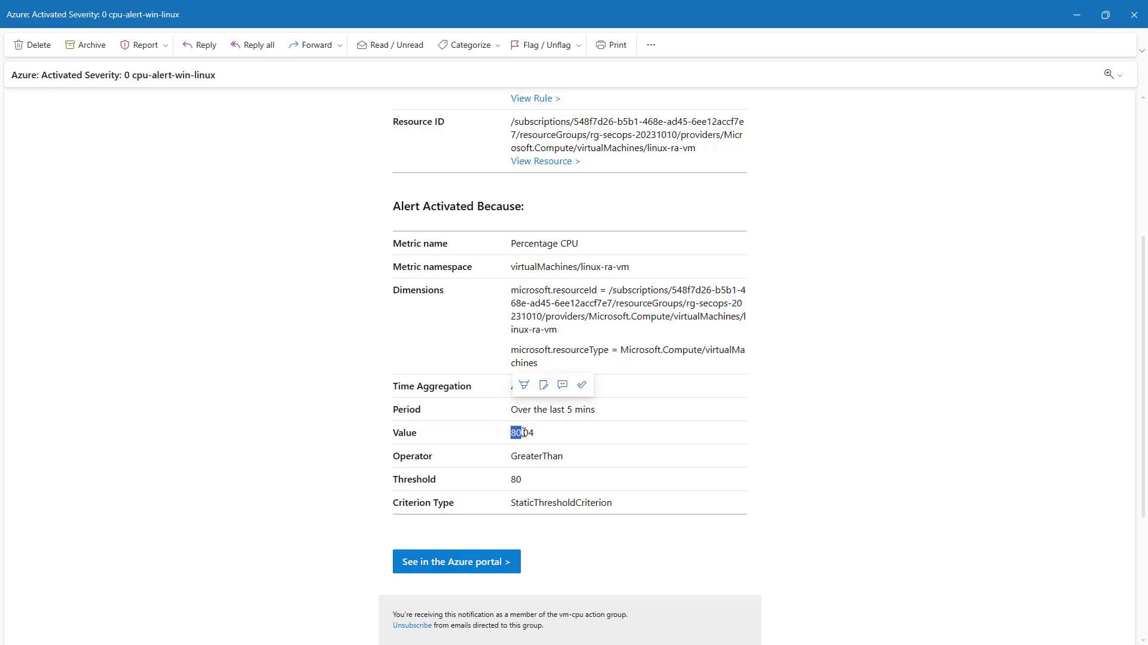Viewport: 1148px width, 645px height.
Task: Click the highlighter icon in the popup
Action: [524, 385]
